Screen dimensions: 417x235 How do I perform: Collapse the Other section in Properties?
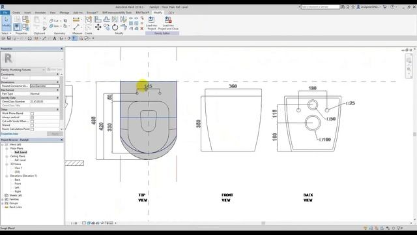click(58, 110)
